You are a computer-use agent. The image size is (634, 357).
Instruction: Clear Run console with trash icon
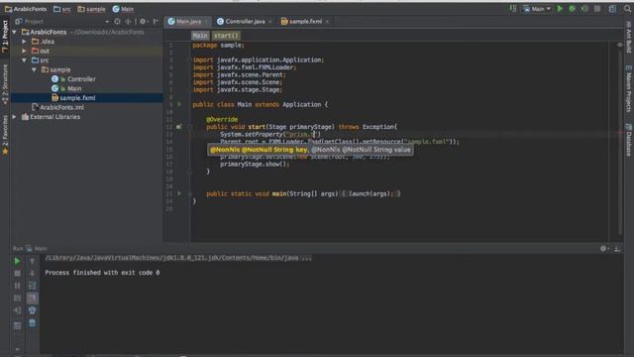click(x=32, y=322)
